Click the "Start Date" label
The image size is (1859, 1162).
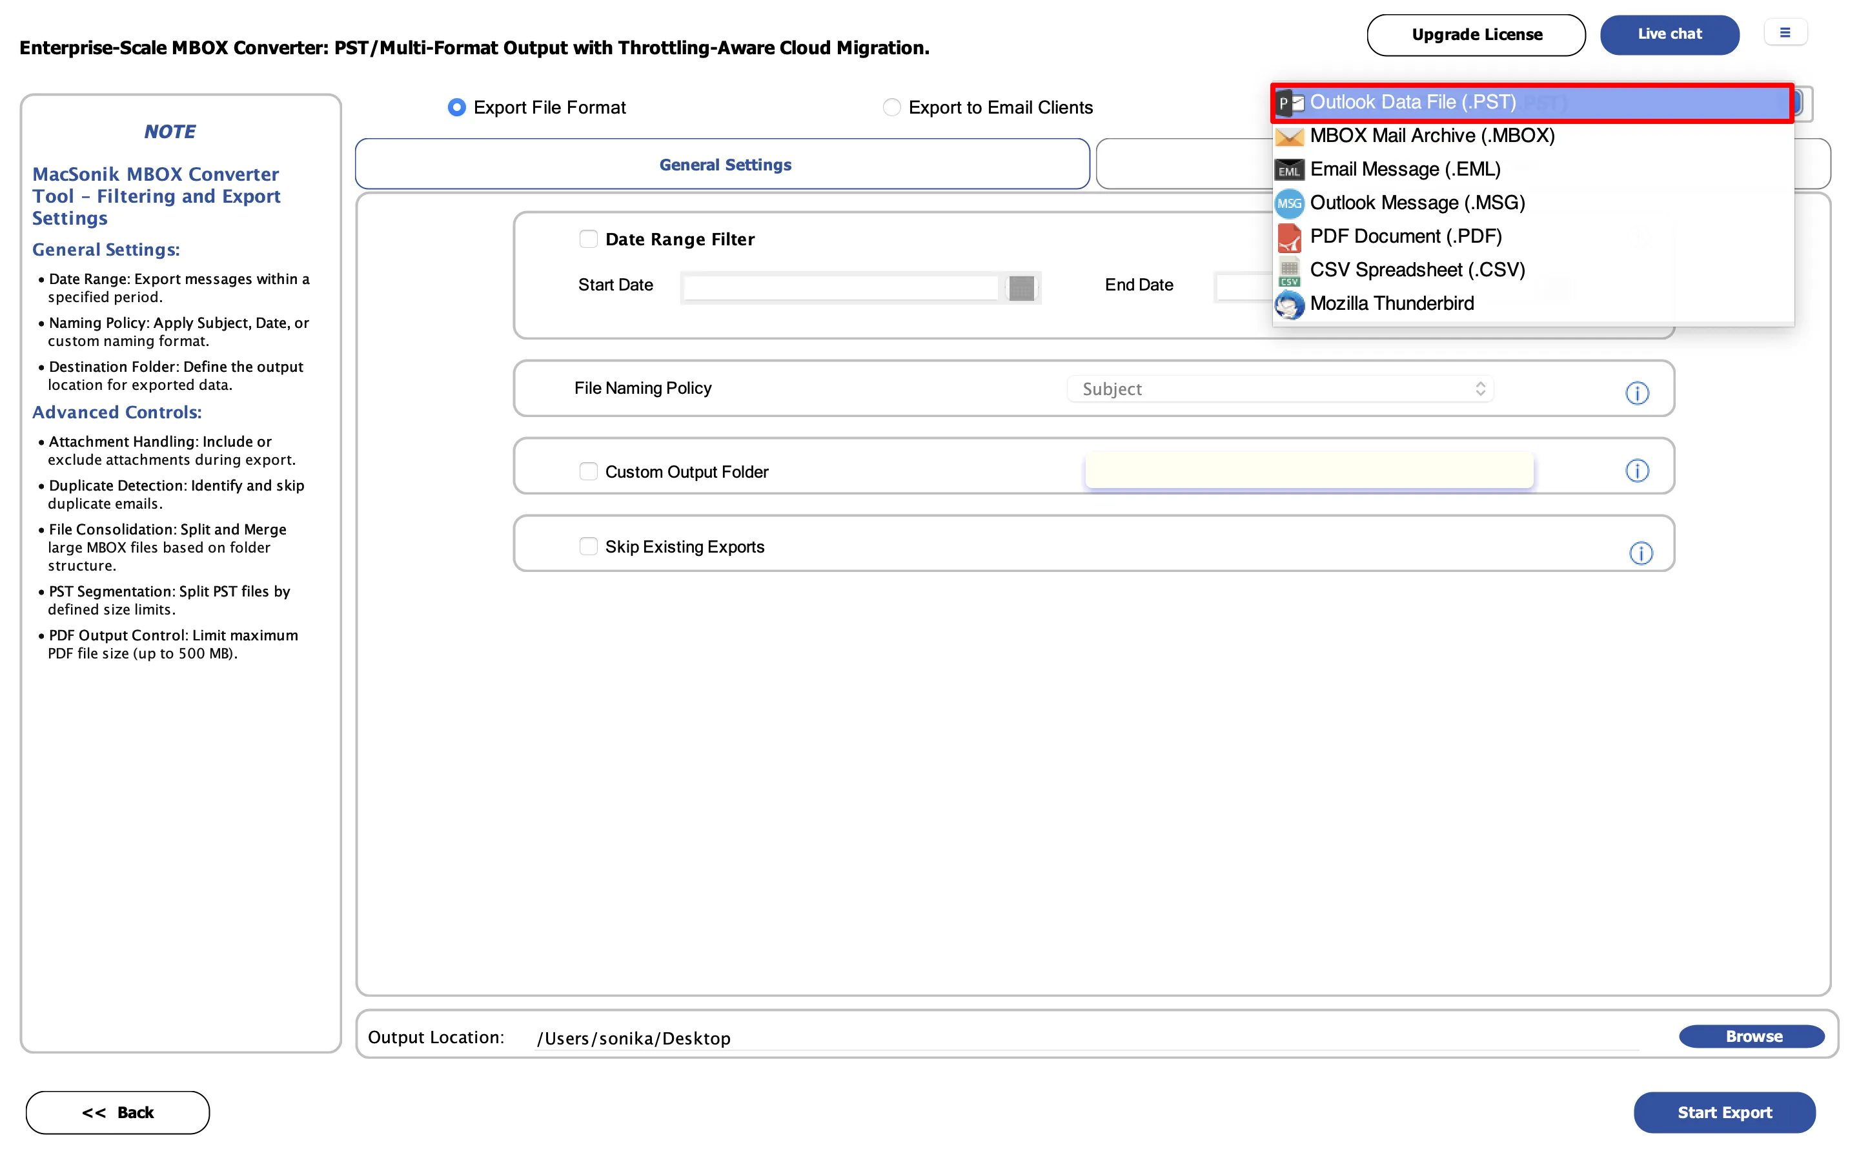coord(615,285)
